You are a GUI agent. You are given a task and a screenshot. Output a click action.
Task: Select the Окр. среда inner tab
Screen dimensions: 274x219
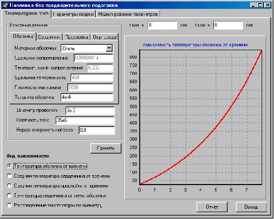104,37
